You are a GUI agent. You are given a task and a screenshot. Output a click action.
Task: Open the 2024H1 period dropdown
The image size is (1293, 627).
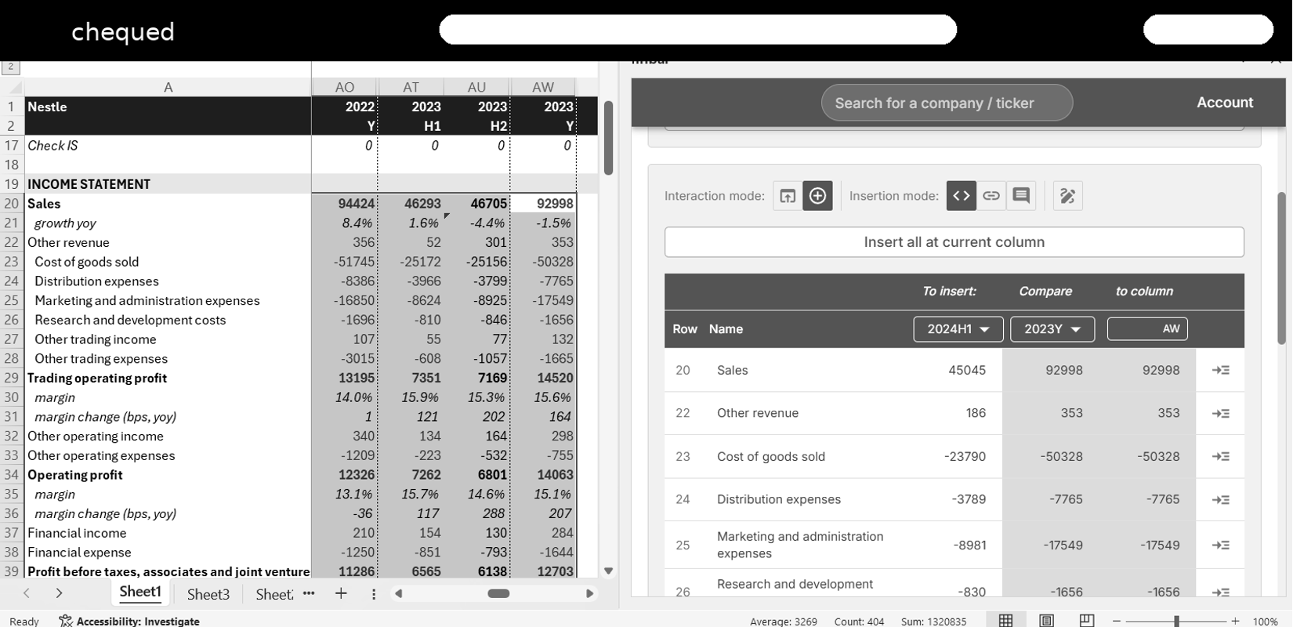(x=958, y=329)
